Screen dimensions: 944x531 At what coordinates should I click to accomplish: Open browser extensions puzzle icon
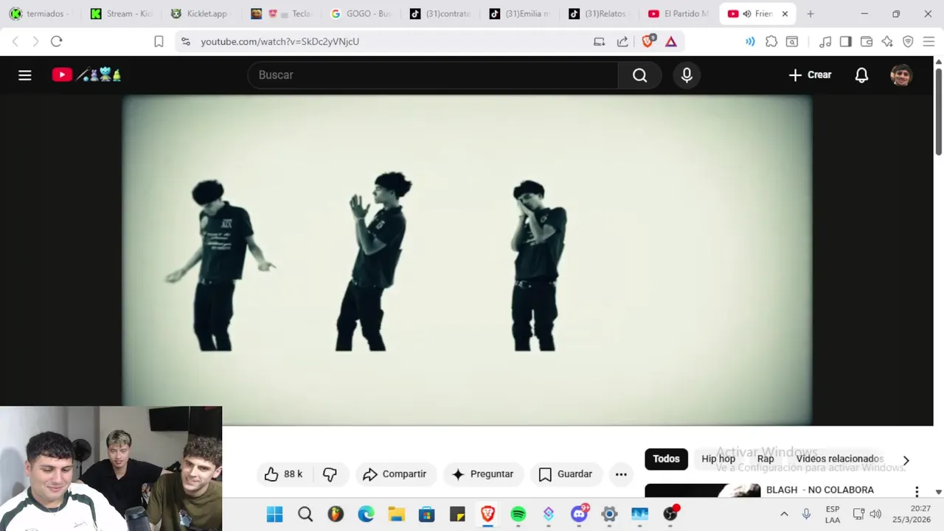[771, 41]
